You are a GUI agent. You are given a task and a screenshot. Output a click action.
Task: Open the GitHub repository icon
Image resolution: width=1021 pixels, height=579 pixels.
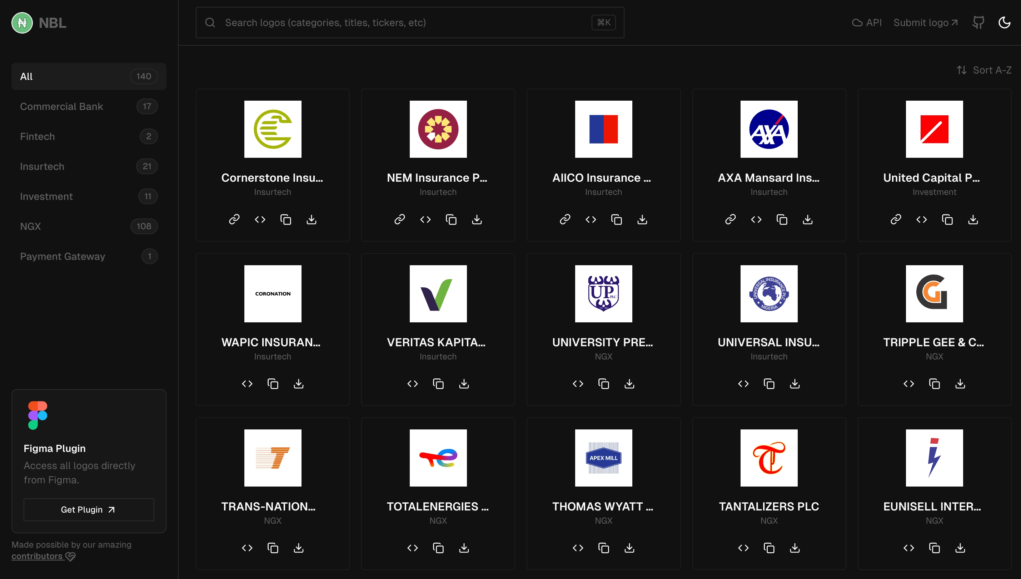click(978, 22)
